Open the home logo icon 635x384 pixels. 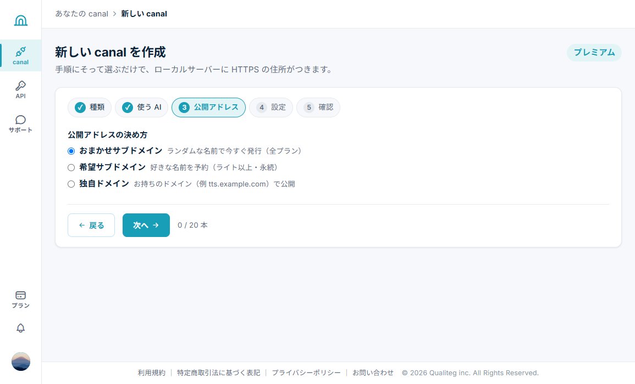pos(21,20)
